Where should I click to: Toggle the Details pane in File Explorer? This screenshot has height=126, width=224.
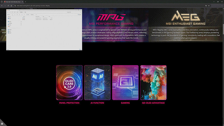click(80, 15)
